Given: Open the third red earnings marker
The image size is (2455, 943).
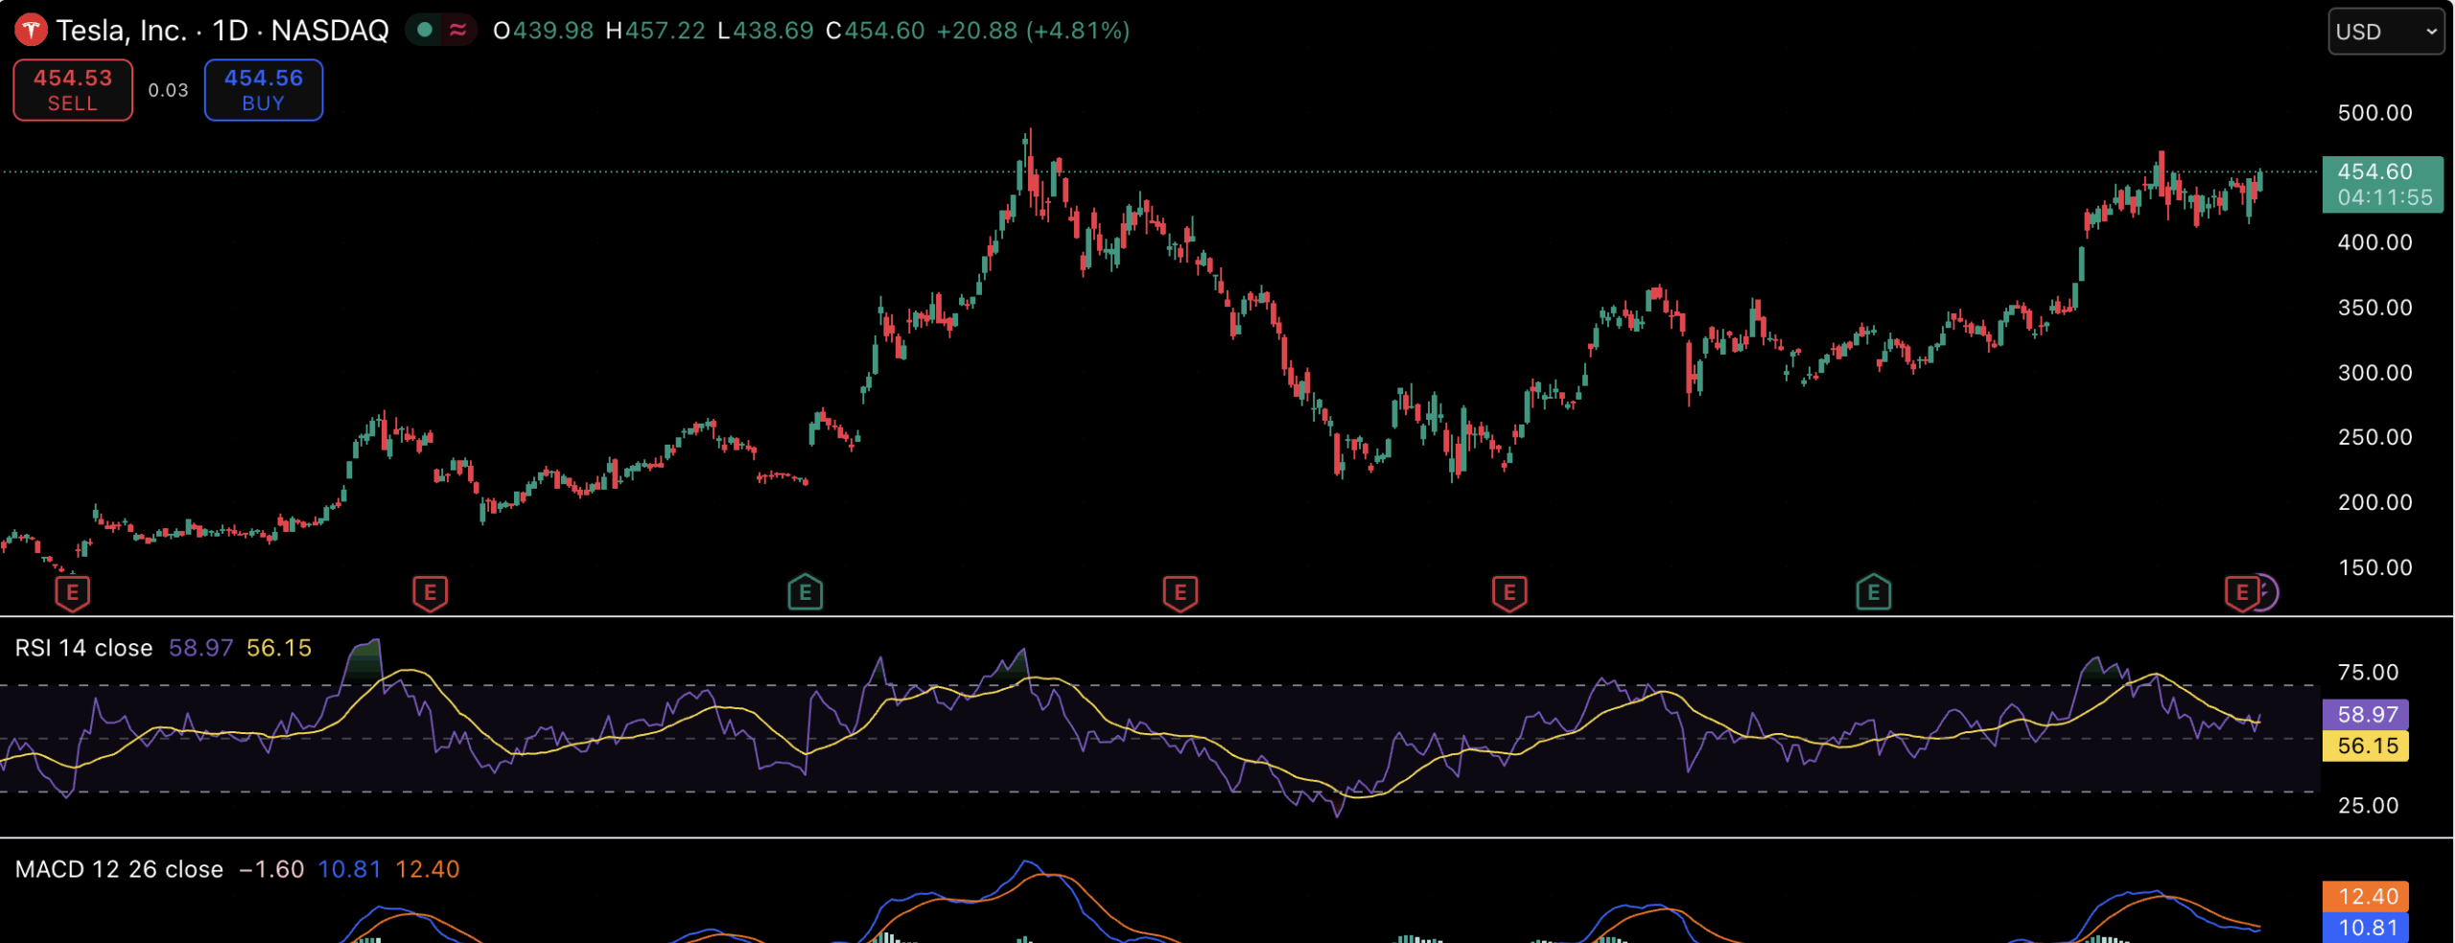Looking at the screenshot, I should click(x=1181, y=592).
